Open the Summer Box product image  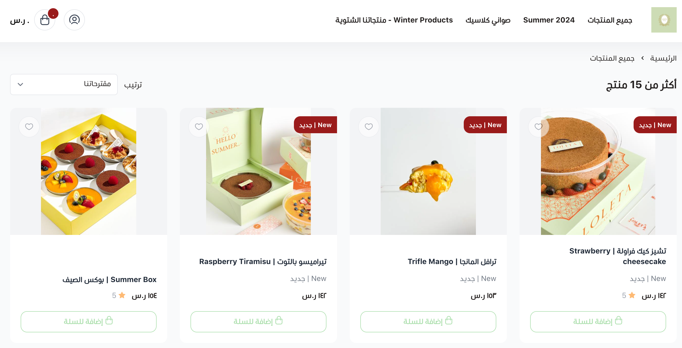pyautogui.click(x=89, y=171)
